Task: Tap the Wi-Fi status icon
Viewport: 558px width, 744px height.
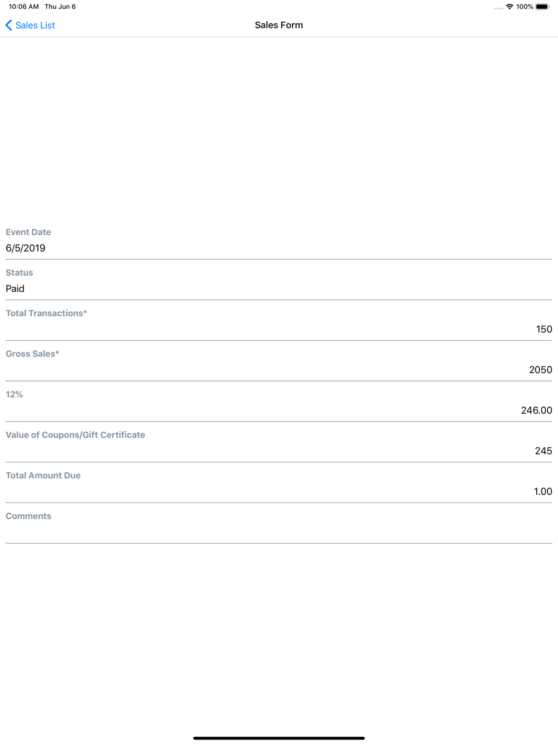Action: coord(509,7)
